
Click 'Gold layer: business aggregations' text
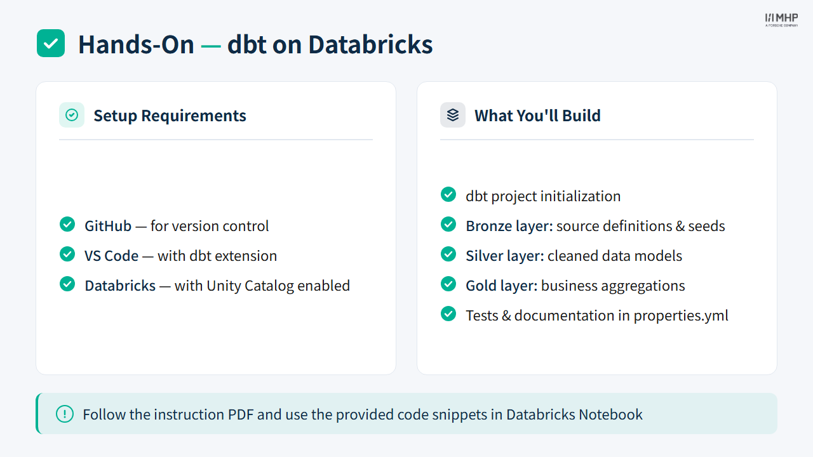coord(575,286)
